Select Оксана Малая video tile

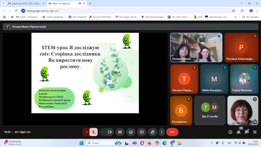coord(196,47)
